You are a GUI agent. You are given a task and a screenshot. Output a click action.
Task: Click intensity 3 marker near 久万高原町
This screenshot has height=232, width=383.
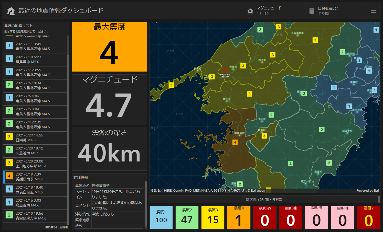point(315,40)
